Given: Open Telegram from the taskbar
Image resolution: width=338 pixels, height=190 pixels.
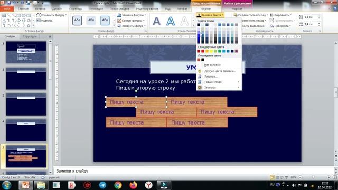Looking at the screenshot, I should pos(102,185).
